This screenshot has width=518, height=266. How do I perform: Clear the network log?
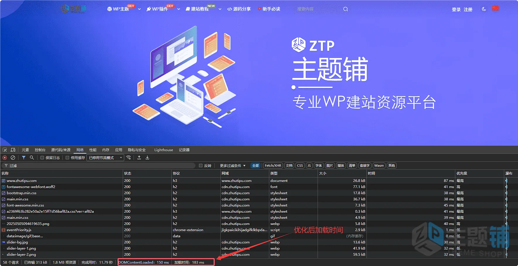click(x=13, y=158)
